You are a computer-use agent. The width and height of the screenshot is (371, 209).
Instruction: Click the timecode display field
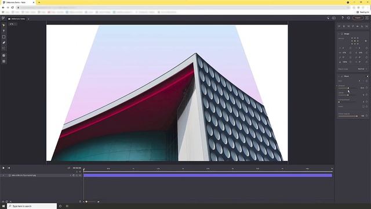(77, 168)
